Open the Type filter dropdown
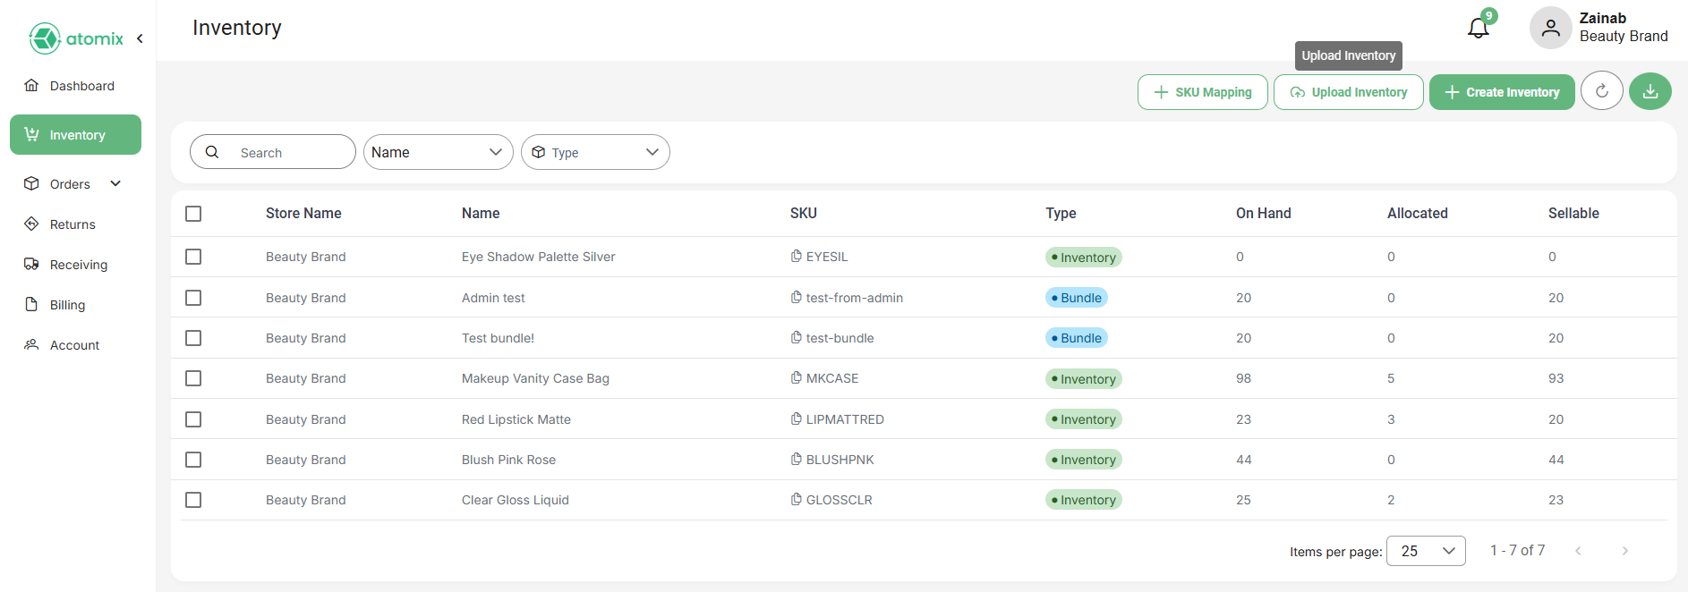The image size is (1688, 592). (595, 152)
